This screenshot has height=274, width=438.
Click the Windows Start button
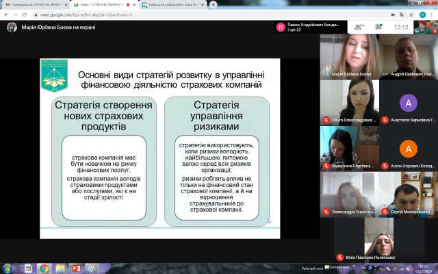coord(7,268)
